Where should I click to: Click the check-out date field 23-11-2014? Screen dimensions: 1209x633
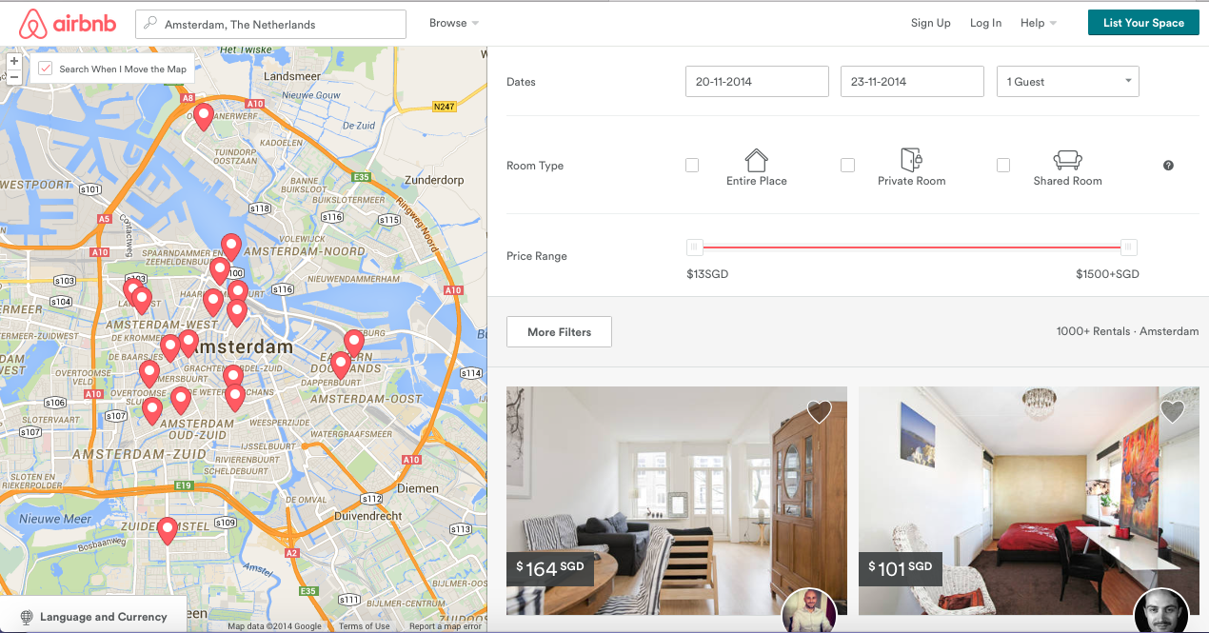click(x=912, y=81)
